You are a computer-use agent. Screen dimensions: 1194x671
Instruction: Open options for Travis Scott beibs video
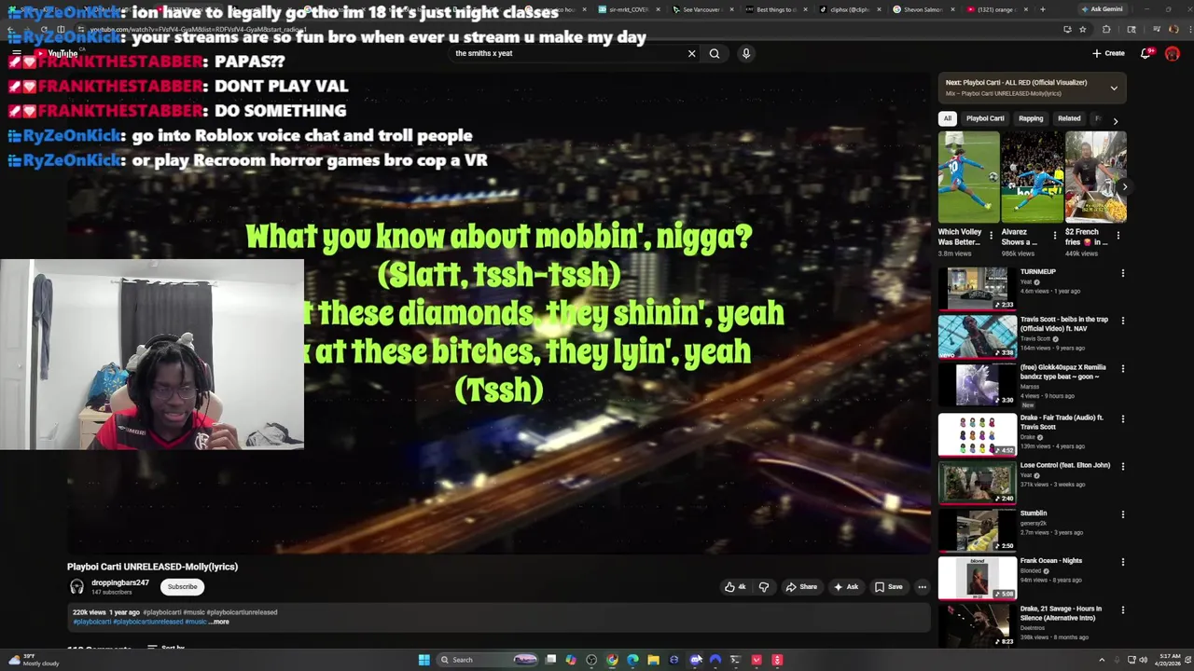pos(1123,321)
